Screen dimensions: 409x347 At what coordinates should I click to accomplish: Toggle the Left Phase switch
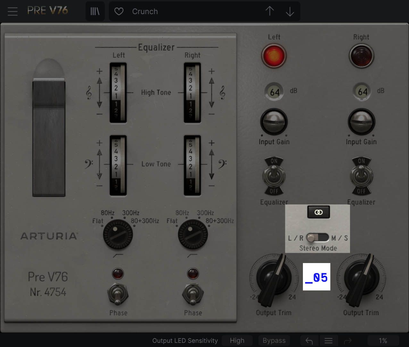tap(118, 294)
